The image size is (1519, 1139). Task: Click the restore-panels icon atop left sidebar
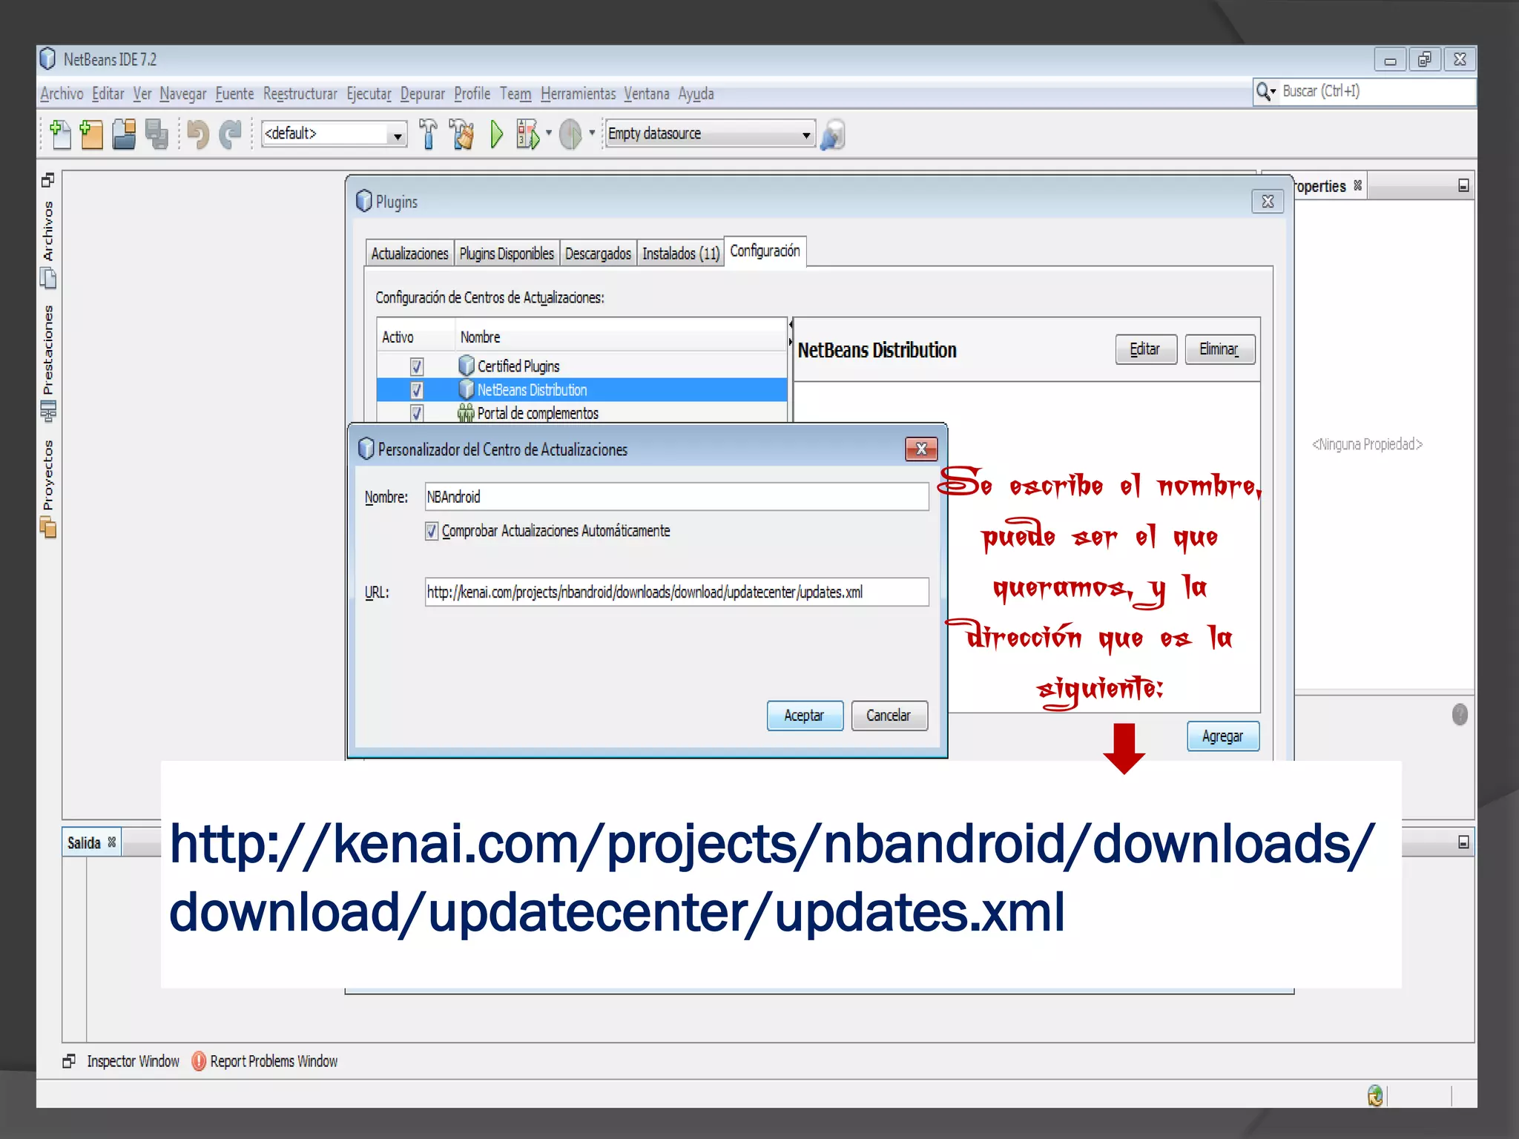48,180
